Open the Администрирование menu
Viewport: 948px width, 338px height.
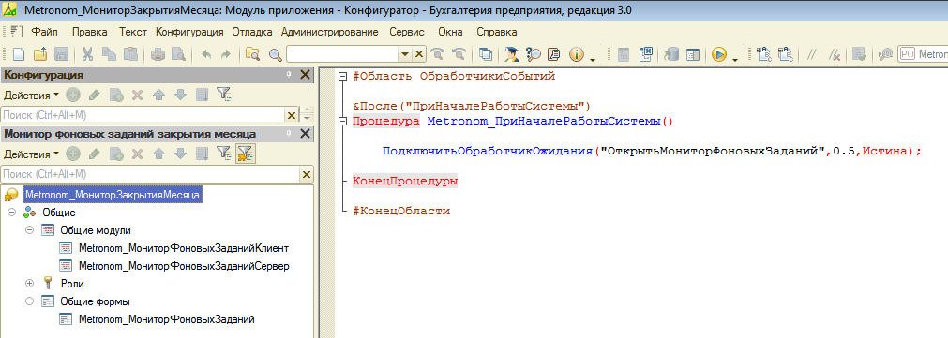(329, 32)
